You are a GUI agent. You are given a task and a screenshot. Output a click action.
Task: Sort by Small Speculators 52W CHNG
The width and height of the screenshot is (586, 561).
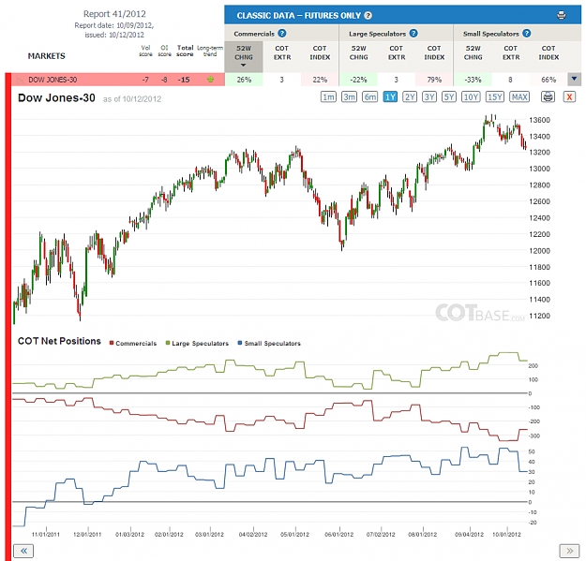tap(473, 53)
